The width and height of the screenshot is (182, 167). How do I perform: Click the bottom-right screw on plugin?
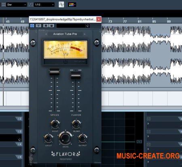(x=97, y=150)
